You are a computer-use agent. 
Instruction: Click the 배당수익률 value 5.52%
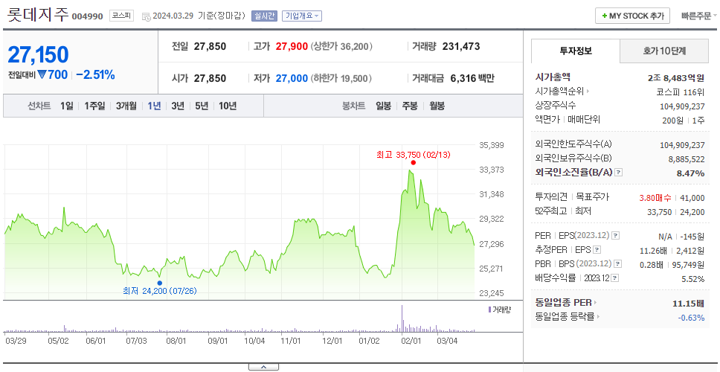click(693, 279)
